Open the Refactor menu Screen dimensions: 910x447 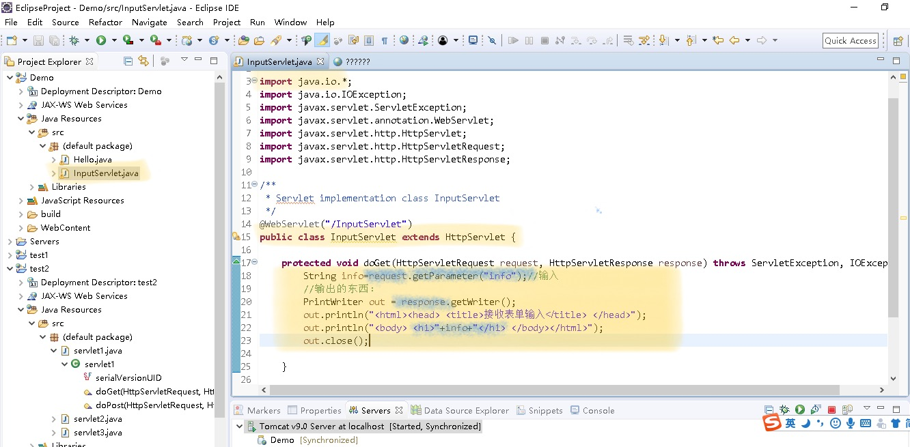pyautogui.click(x=105, y=22)
